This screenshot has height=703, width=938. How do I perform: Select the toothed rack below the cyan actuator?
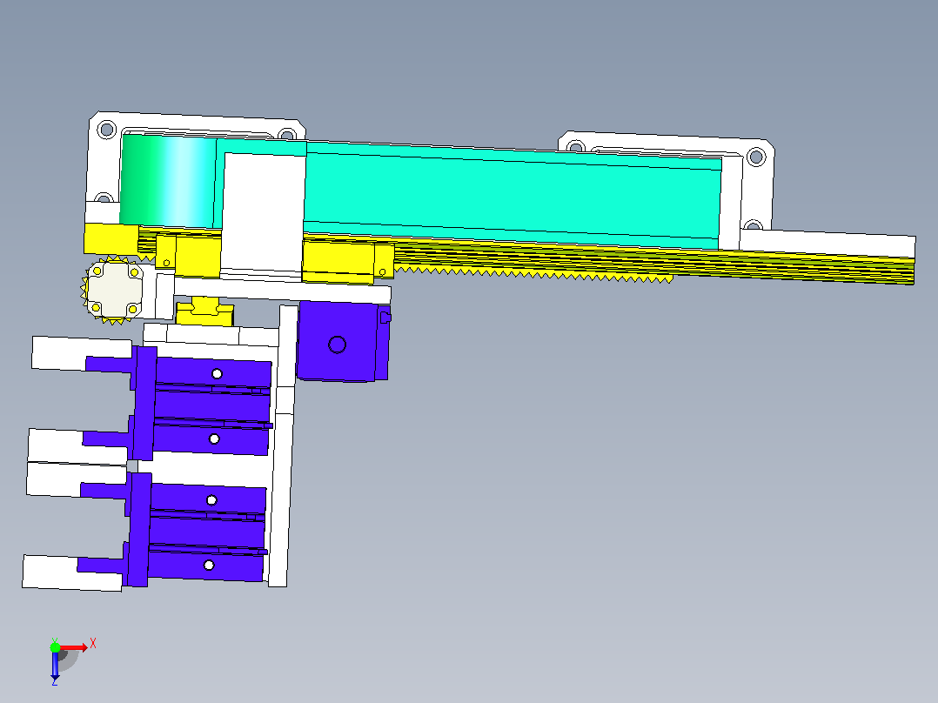533,275
